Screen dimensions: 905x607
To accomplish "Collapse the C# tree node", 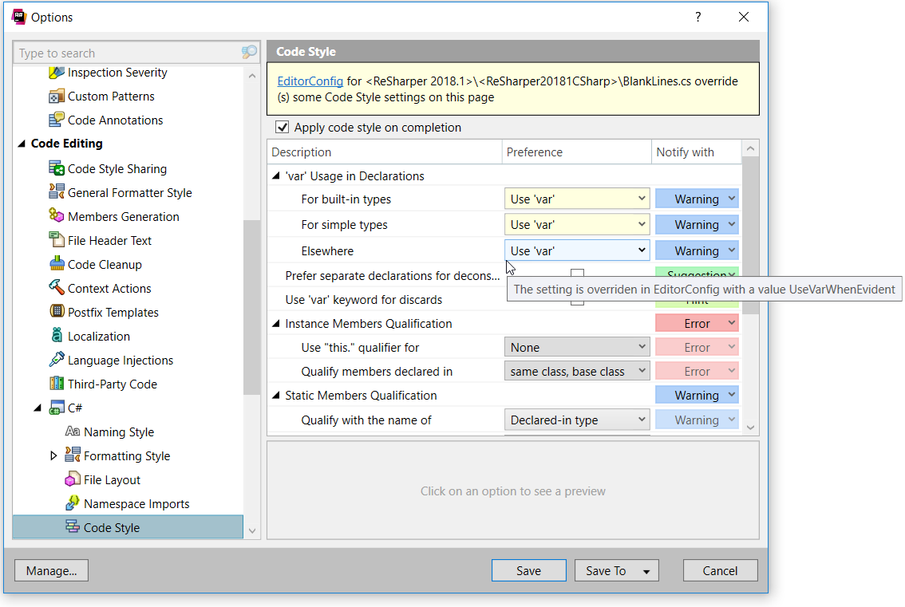I will tap(38, 408).
